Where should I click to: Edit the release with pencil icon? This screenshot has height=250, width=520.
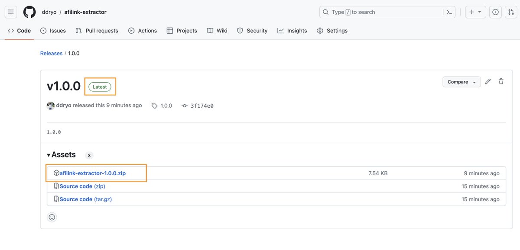click(x=488, y=81)
